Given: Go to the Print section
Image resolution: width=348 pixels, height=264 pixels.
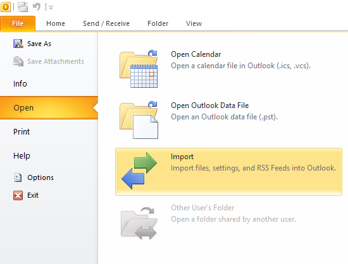Looking at the screenshot, I should point(22,132).
